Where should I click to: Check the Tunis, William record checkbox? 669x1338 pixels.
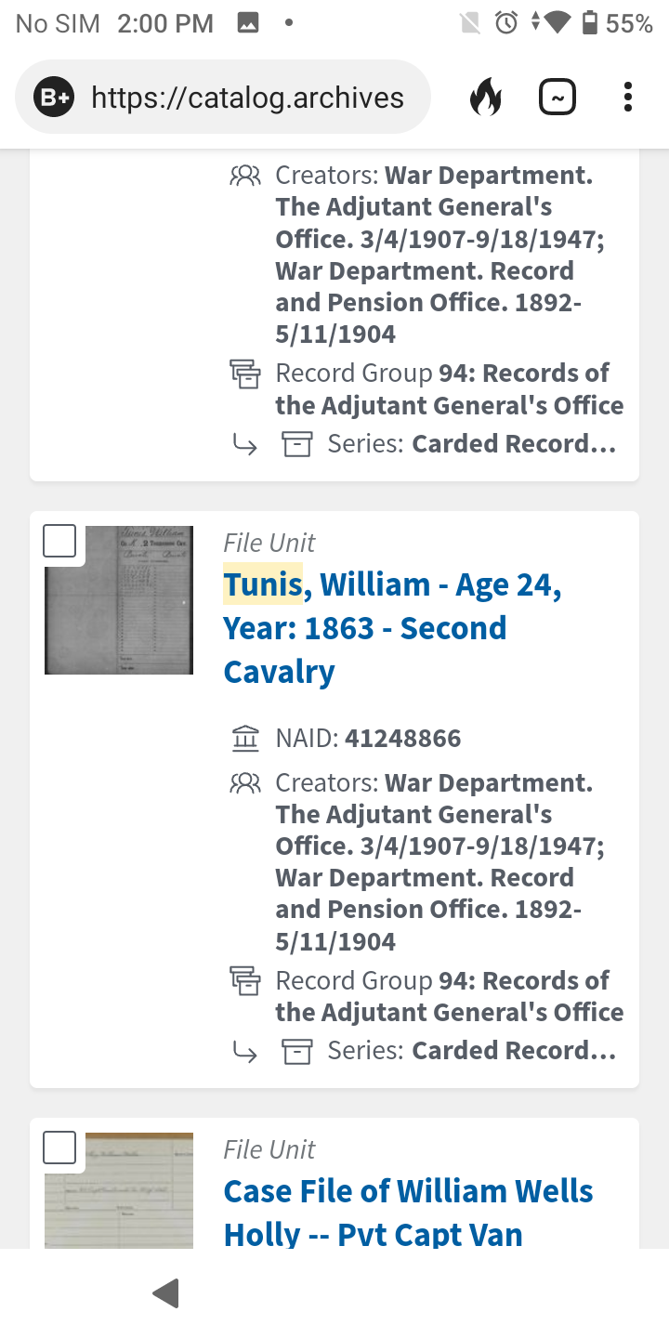59,541
